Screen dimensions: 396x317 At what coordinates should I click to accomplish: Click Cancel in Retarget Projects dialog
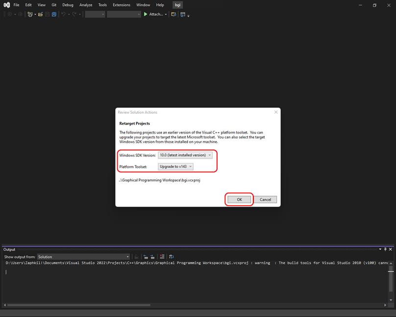pyautogui.click(x=265, y=199)
